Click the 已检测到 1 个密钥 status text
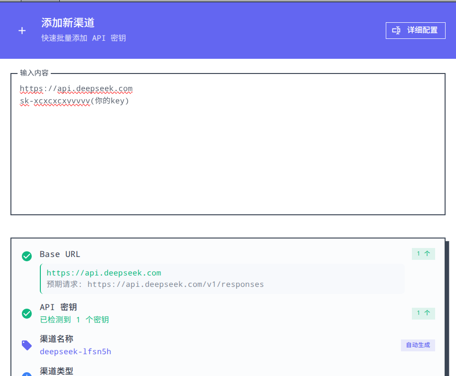The height and width of the screenshot is (376, 456). coord(74,320)
